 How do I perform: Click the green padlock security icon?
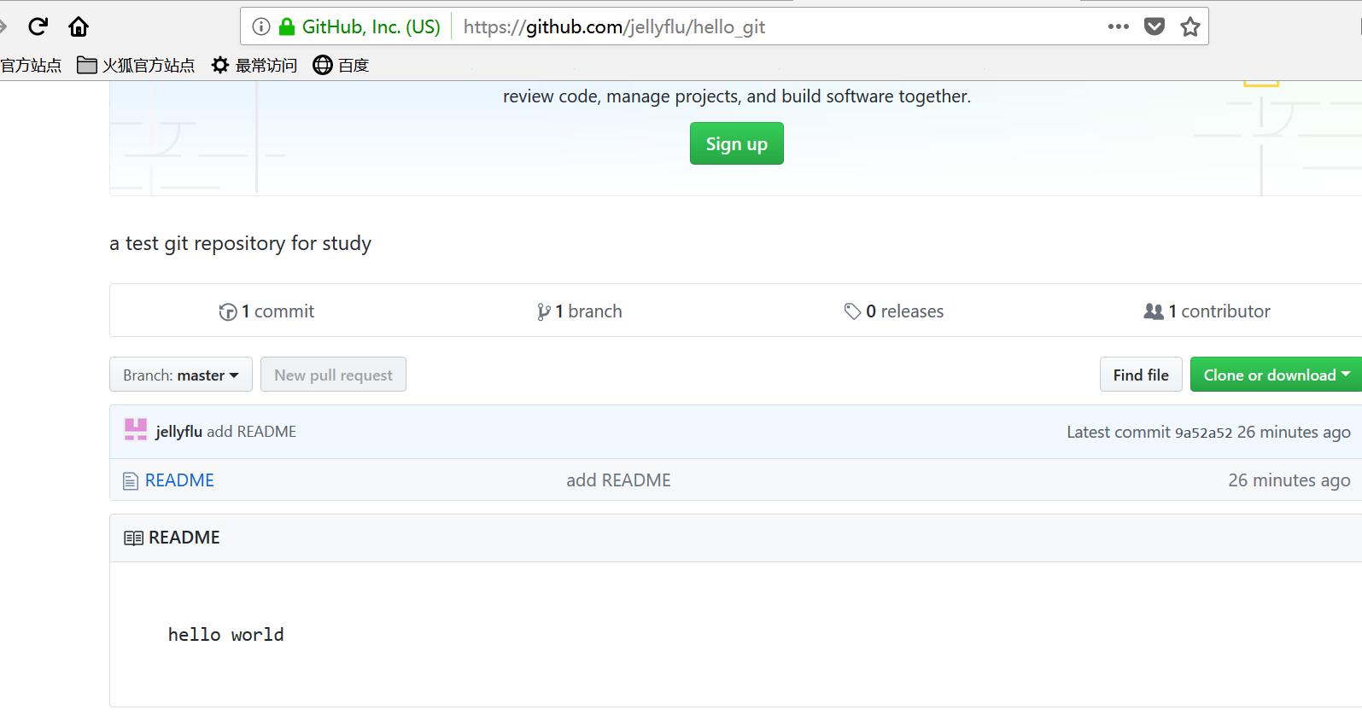(287, 26)
